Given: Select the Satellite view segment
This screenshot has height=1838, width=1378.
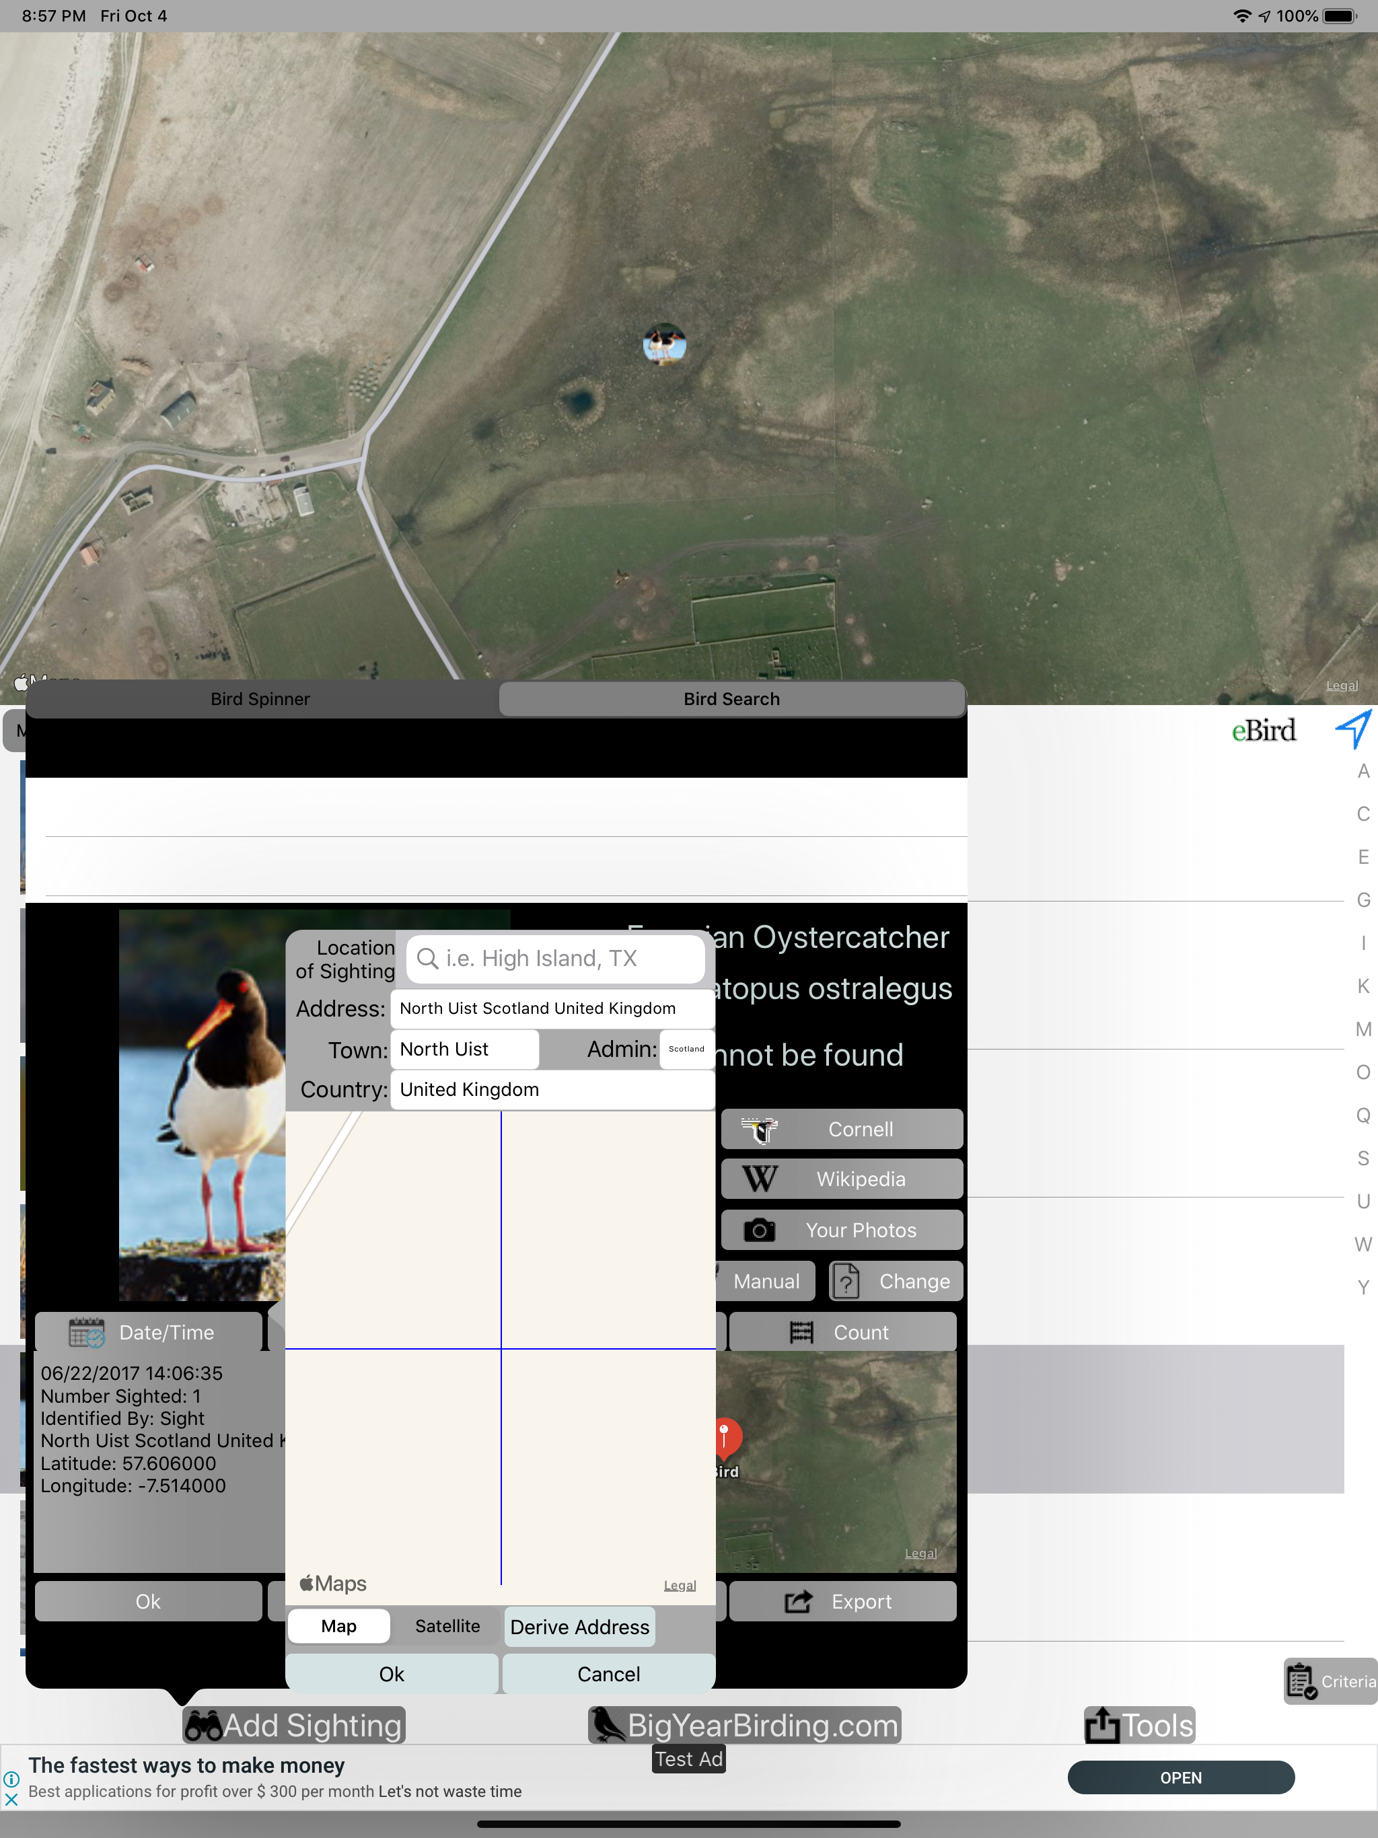Looking at the screenshot, I should [447, 1626].
